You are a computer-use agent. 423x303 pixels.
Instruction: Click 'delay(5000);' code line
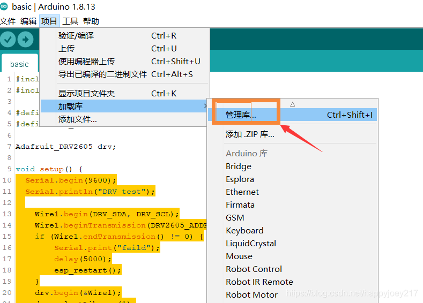pos(83,259)
